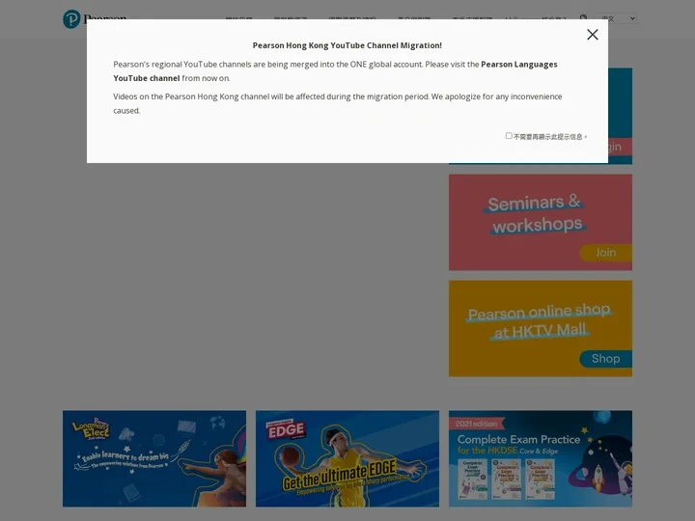Screen dimensions: 695x521
Task: Open Pearson online shop at HKTV Mall banner
Action: pos(541,328)
